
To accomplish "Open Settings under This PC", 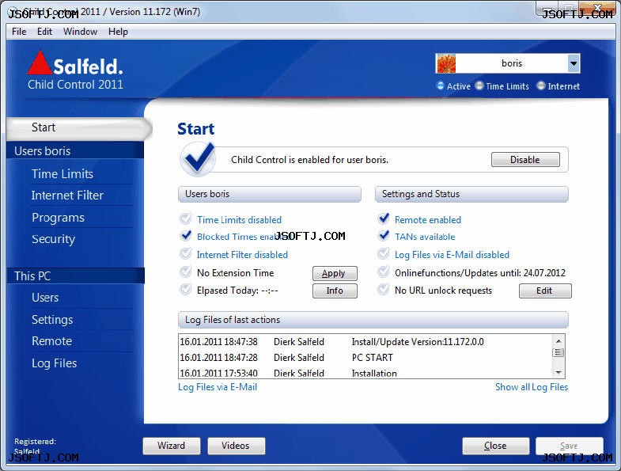I will pos(52,320).
